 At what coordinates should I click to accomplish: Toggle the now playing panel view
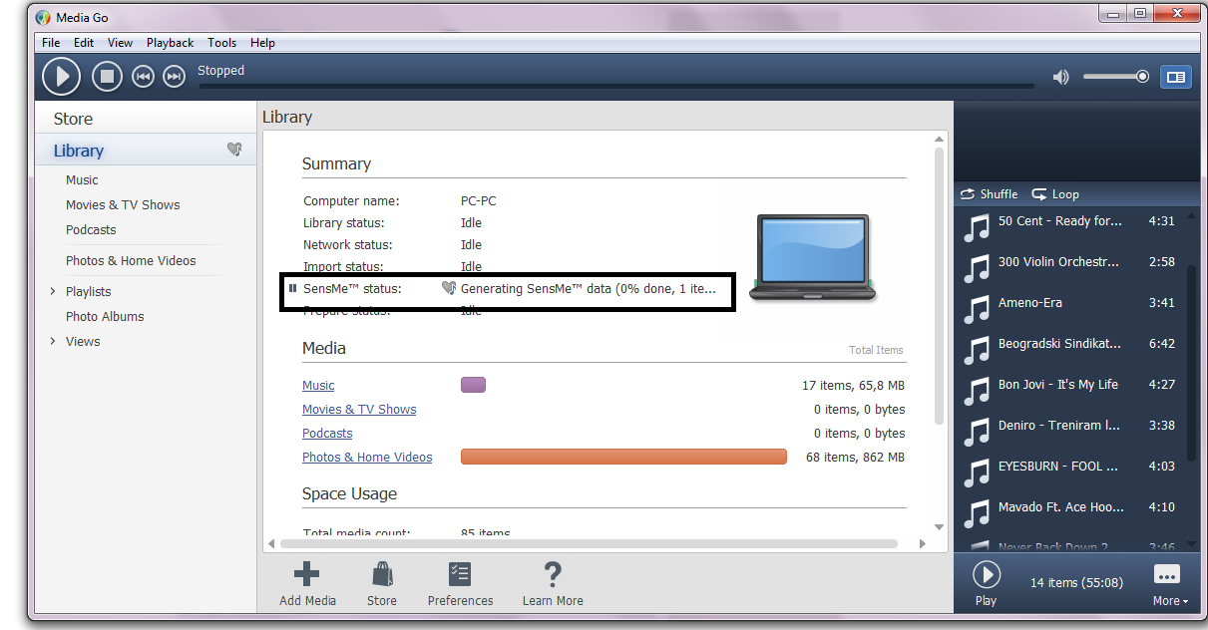1176,77
